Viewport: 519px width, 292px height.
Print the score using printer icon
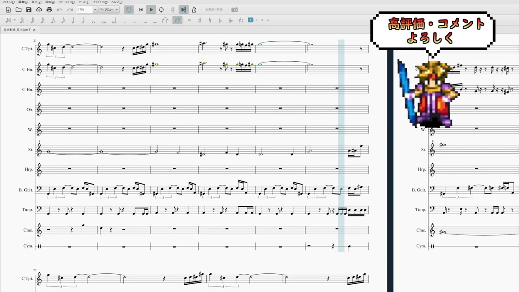[49, 10]
